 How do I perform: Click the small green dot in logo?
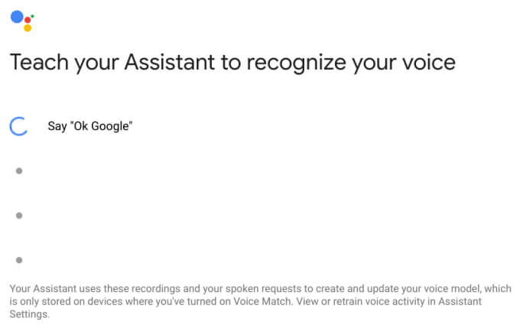32,15
